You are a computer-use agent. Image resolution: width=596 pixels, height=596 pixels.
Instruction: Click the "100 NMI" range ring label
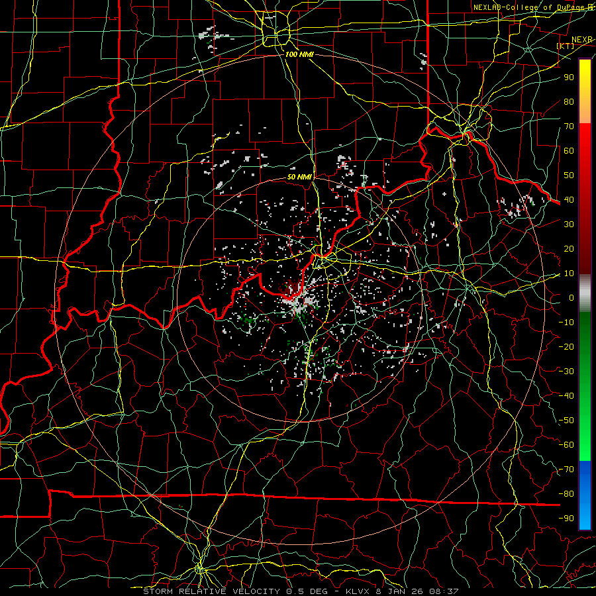click(299, 54)
